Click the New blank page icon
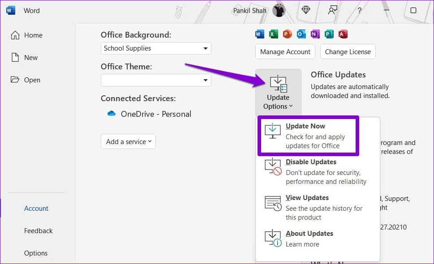The height and width of the screenshot is (264, 434). 15,57
